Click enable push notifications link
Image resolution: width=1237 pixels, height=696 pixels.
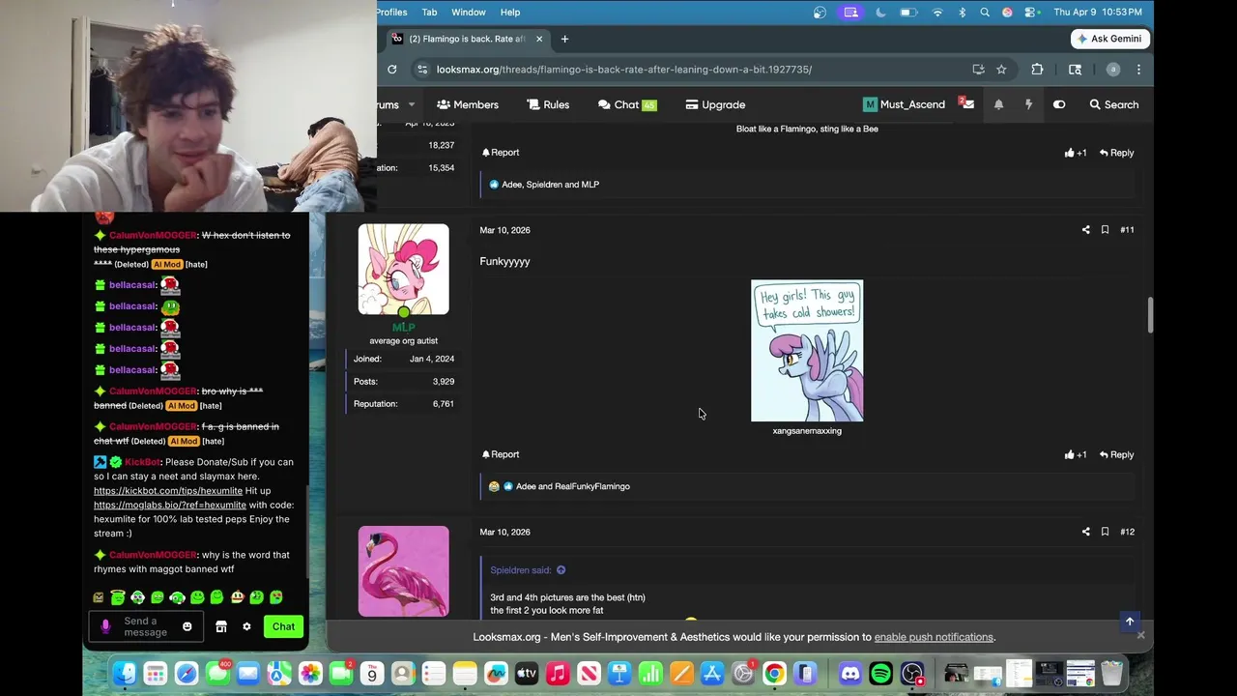pyautogui.click(x=934, y=637)
